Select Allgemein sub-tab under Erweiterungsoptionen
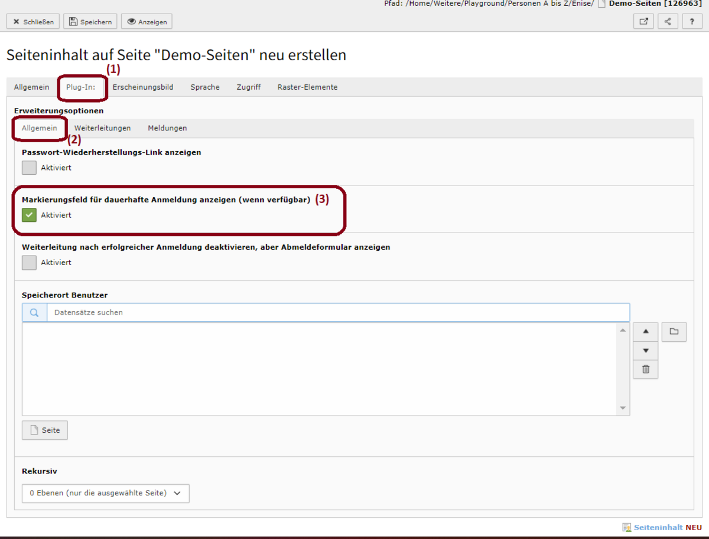 tap(40, 128)
